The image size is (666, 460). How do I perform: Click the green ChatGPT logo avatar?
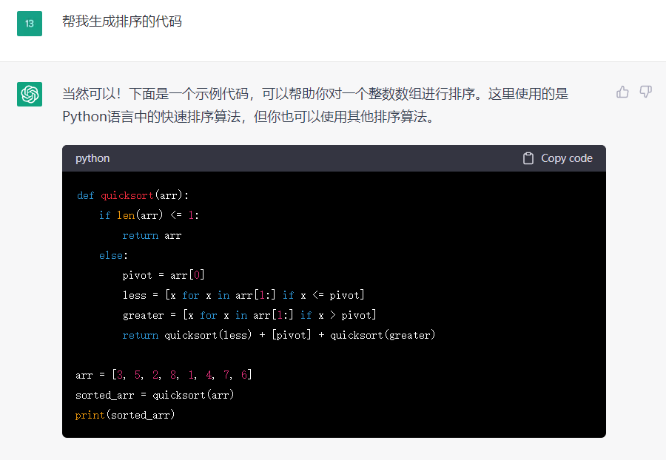pyautogui.click(x=30, y=94)
